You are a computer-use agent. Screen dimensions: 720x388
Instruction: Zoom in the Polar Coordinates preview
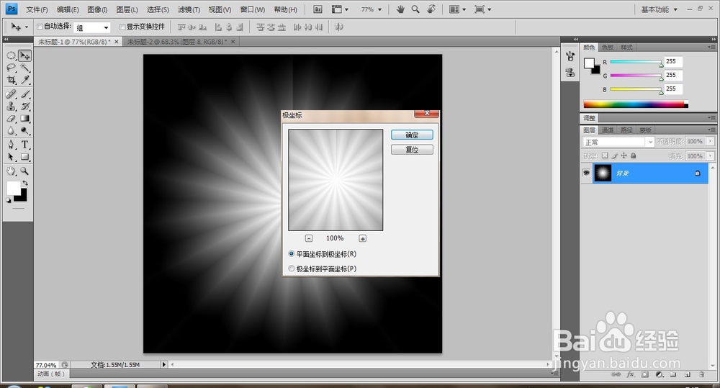click(362, 238)
